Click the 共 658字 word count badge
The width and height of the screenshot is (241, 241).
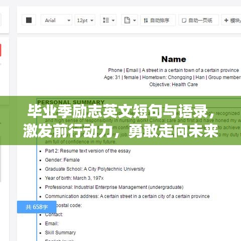click(x=37, y=207)
